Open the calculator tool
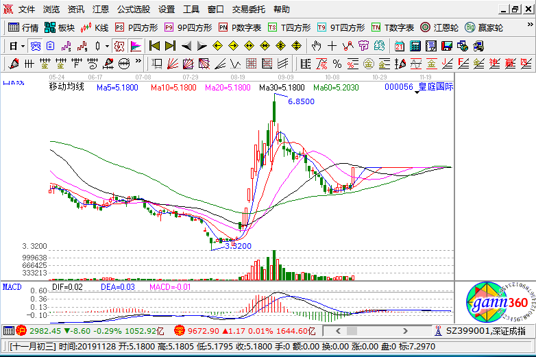 pyautogui.click(x=415, y=46)
